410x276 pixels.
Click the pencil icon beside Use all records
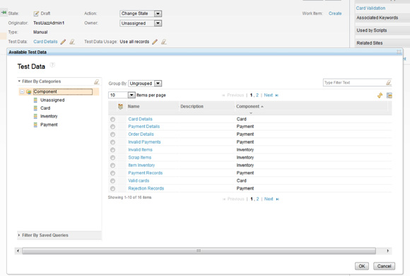(155, 42)
